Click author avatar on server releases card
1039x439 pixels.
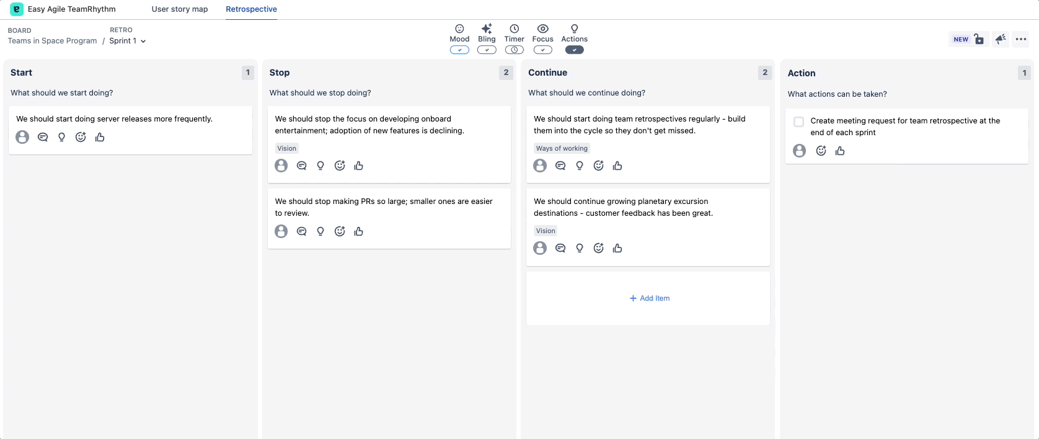[x=22, y=137]
